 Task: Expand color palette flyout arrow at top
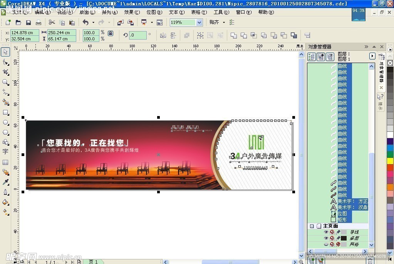[390, 50]
